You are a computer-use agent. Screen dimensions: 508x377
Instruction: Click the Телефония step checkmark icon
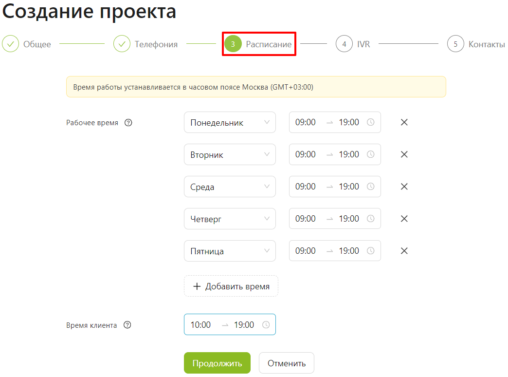coord(122,44)
